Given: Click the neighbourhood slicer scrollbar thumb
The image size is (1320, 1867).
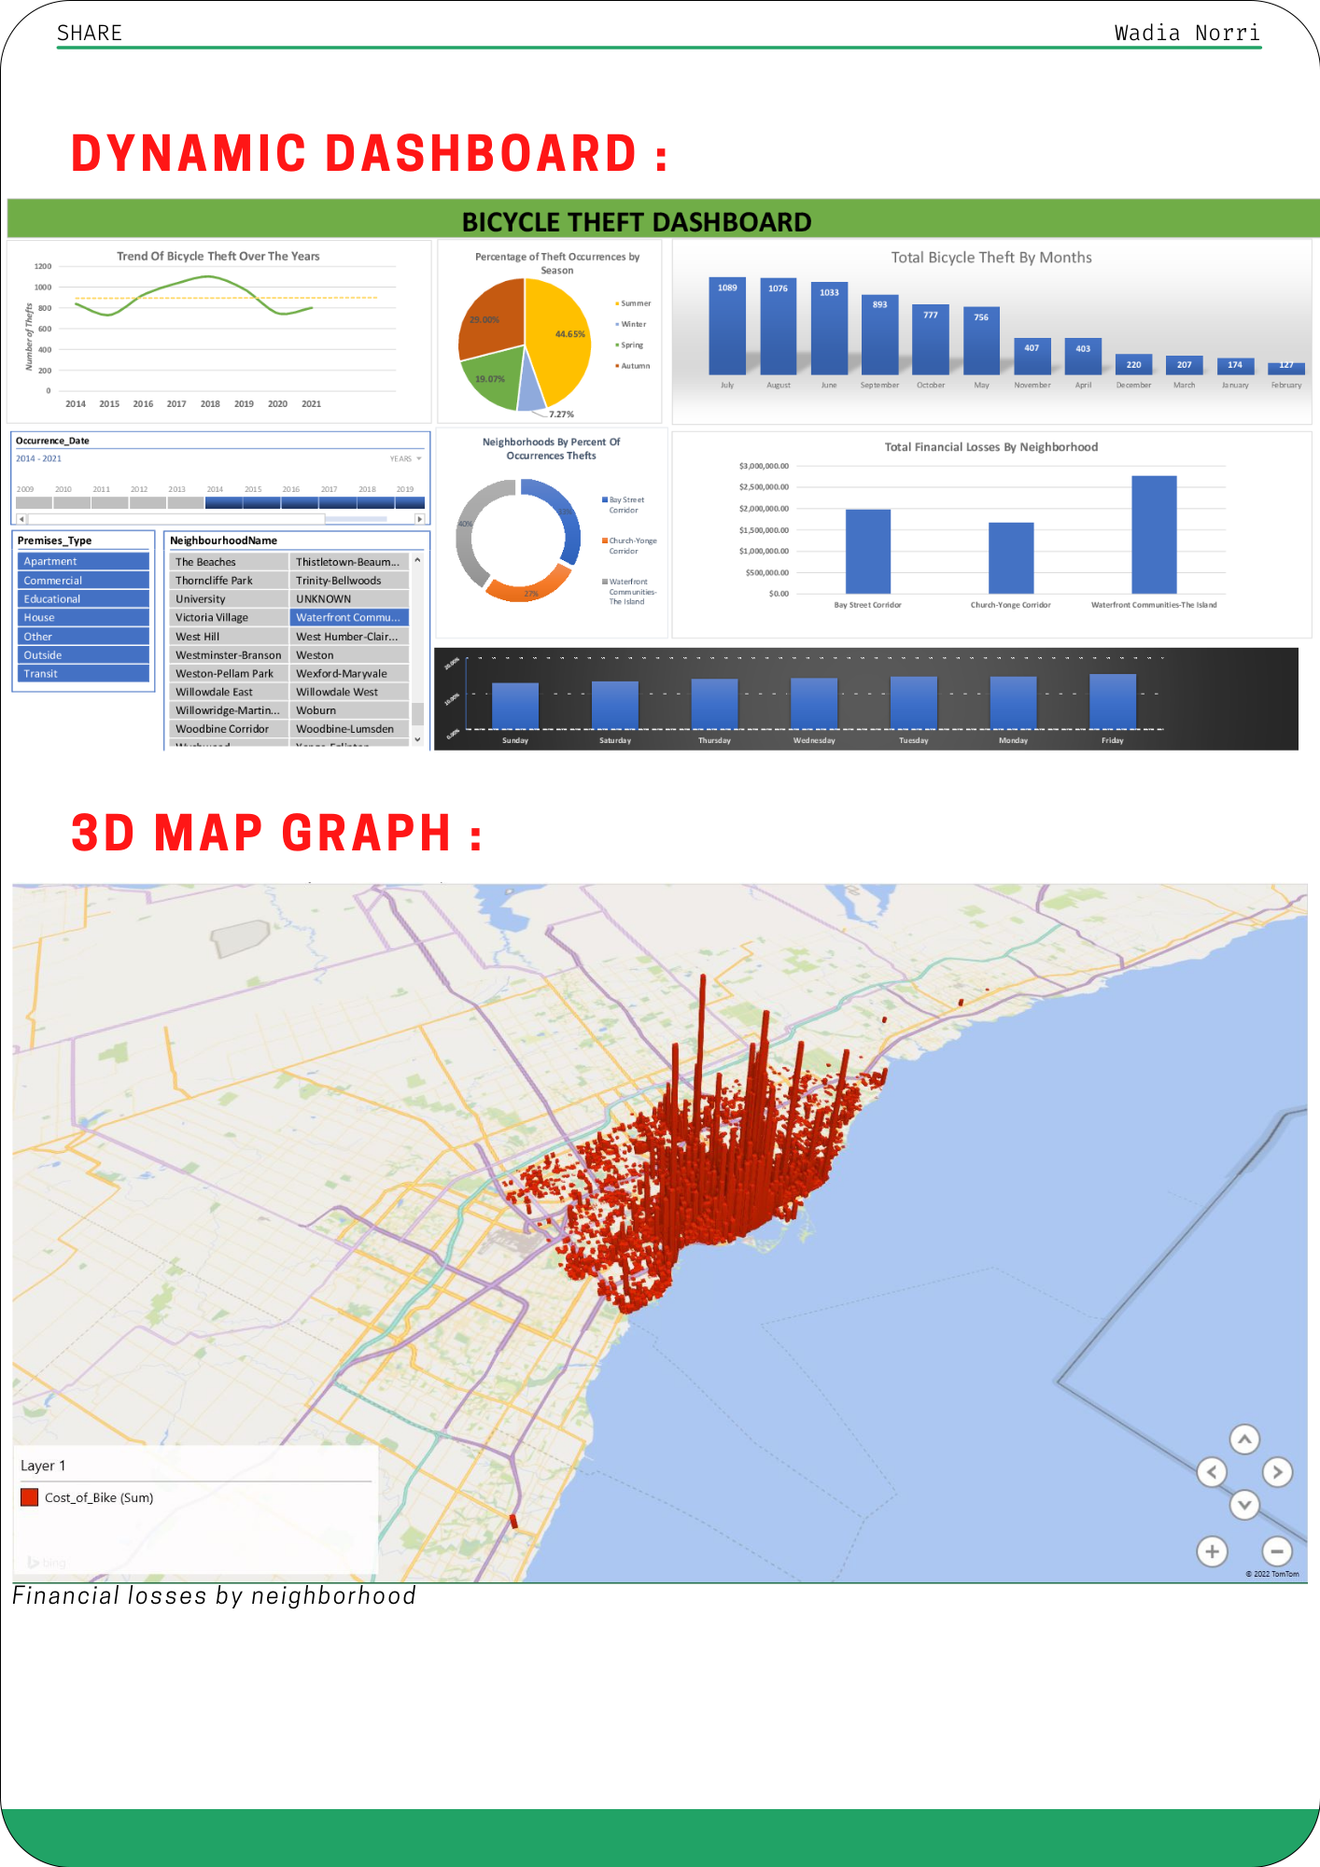Looking at the screenshot, I should point(417,713).
